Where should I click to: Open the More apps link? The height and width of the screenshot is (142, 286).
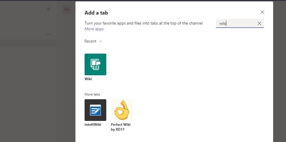[x=94, y=29]
